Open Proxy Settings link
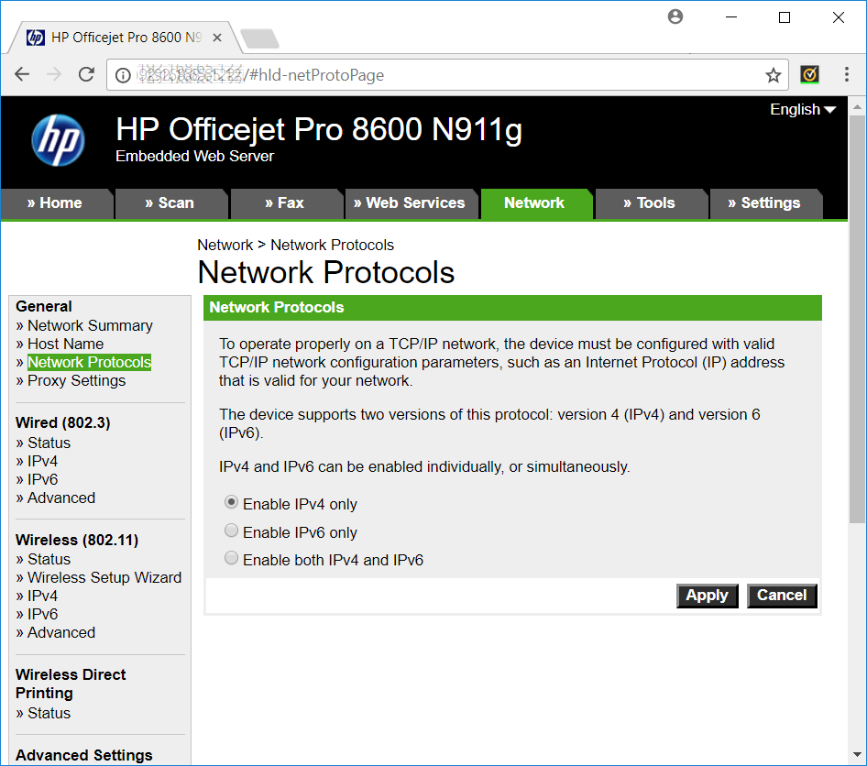The width and height of the screenshot is (867, 766). click(x=77, y=381)
